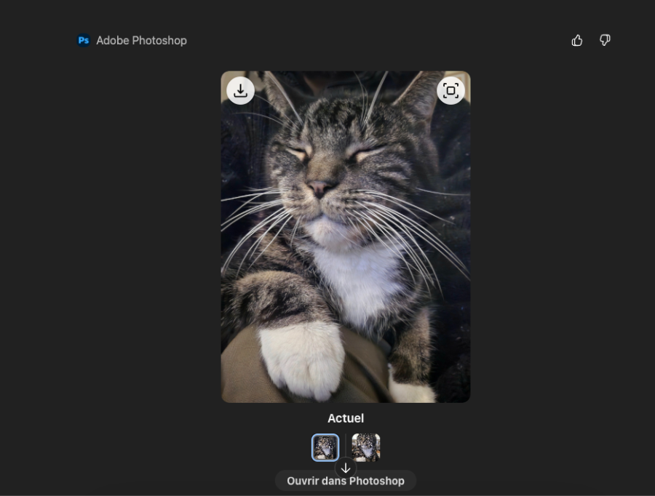Click the cat's pink nose in preview
655x496 pixels.
pos(320,188)
